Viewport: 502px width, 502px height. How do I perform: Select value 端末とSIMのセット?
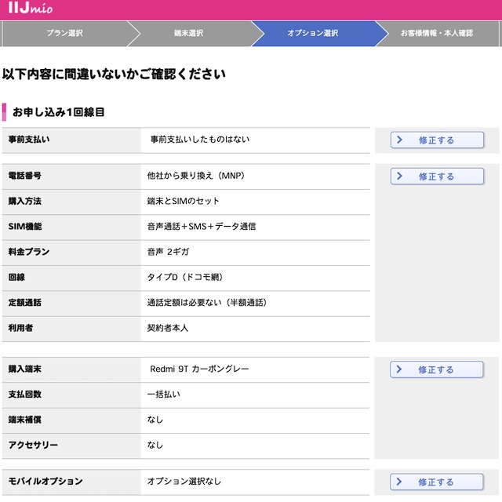click(183, 201)
